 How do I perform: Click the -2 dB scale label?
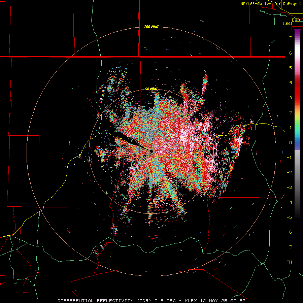pyautogui.click(x=289, y=172)
